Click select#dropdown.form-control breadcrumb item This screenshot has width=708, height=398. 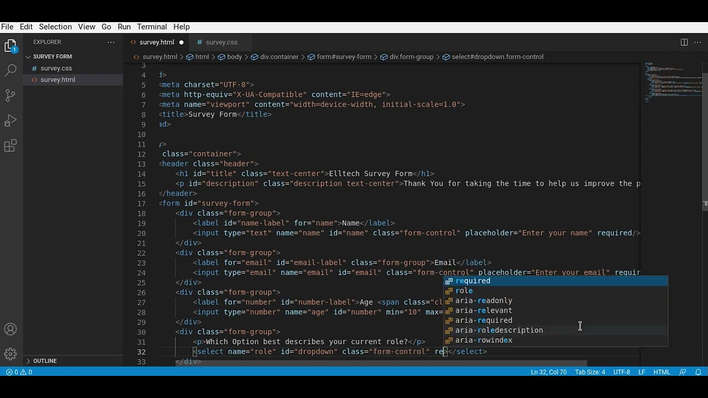pos(493,57)
